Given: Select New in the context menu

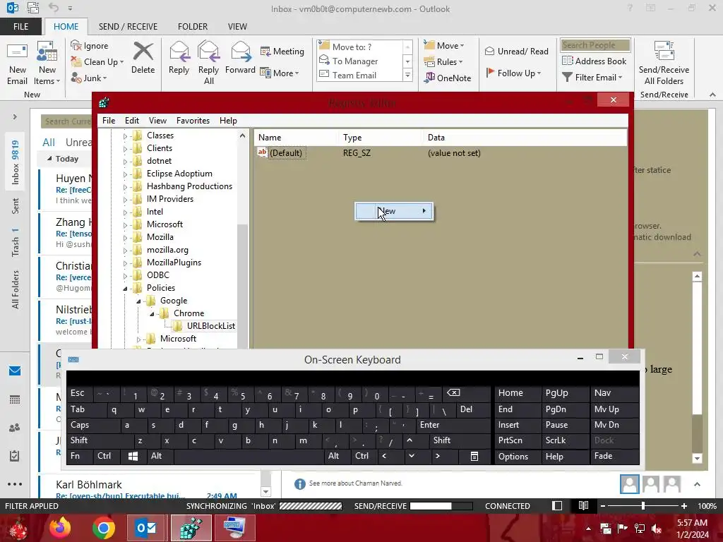Looking at the screenshot, I should (394, 211).
